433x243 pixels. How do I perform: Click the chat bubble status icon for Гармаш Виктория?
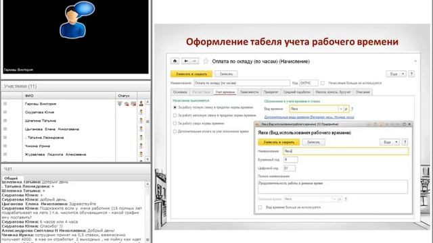click(127, 104)
